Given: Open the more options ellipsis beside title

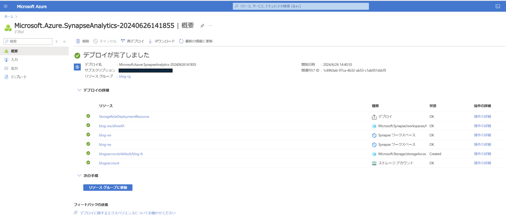Looking at the screenshot, I should [x=211, y=26].
